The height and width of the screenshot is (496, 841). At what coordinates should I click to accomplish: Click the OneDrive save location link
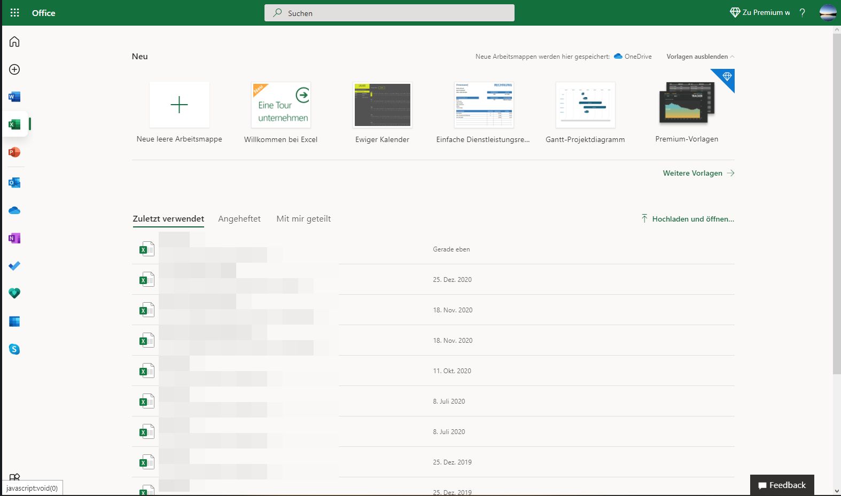(x=633, y=56)
